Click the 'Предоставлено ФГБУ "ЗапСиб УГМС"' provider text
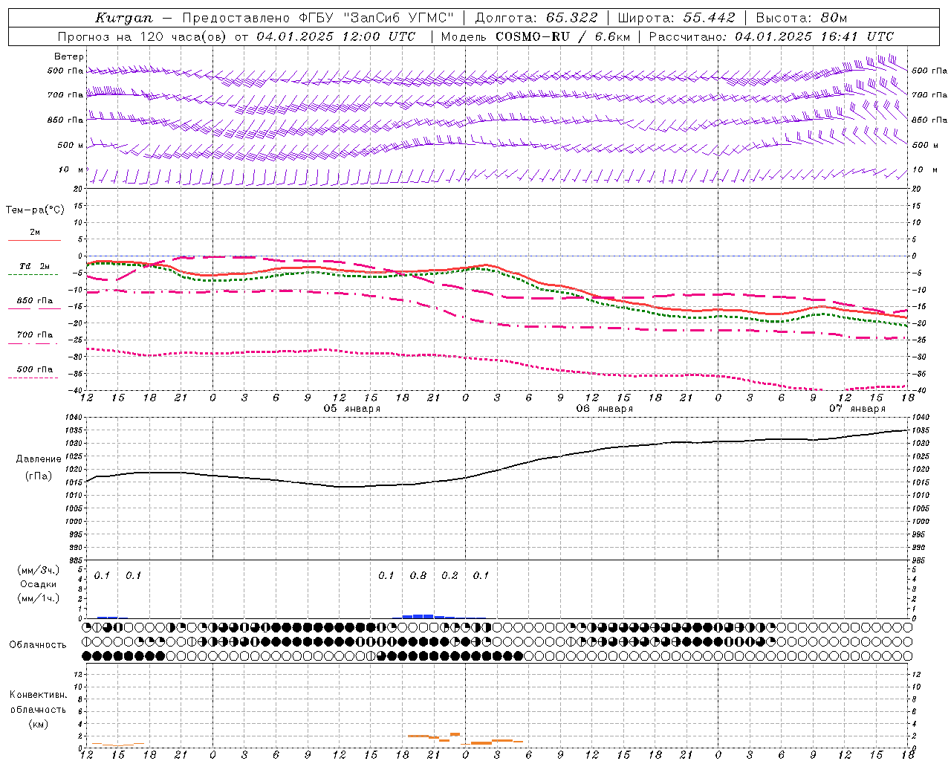951x761 pixels. click(318, 18)
